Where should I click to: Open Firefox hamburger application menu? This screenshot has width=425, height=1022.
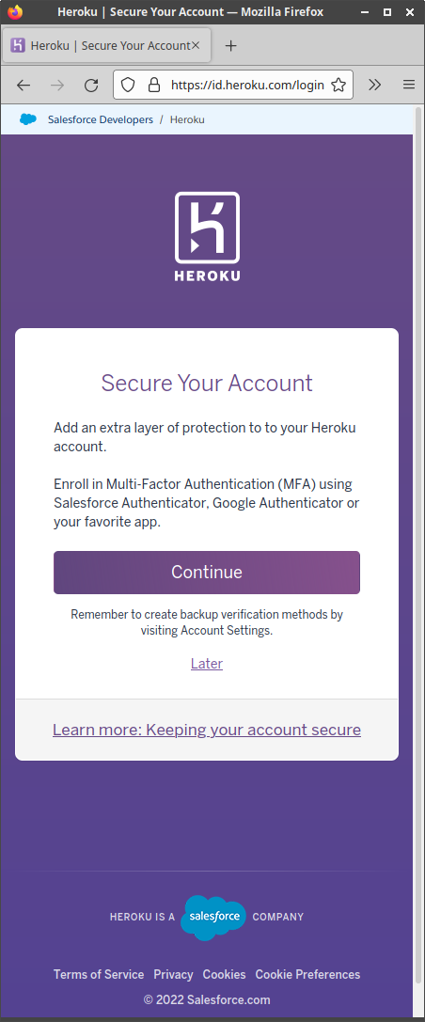point(409,85)
